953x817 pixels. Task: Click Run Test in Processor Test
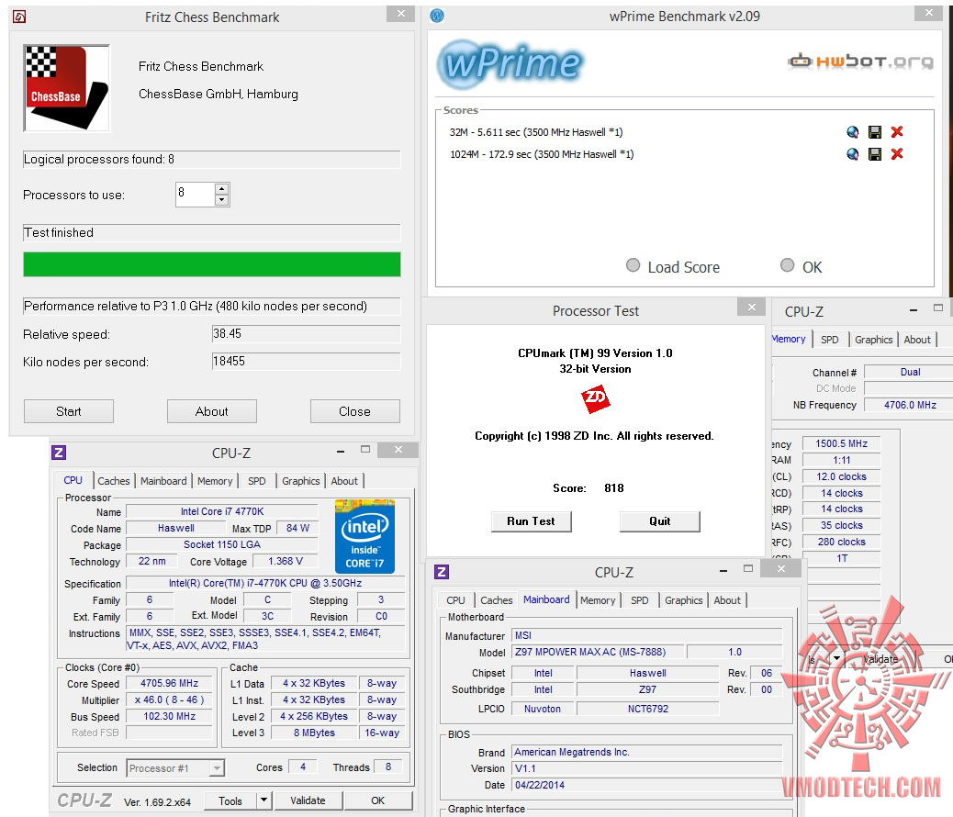click(532, 521)
